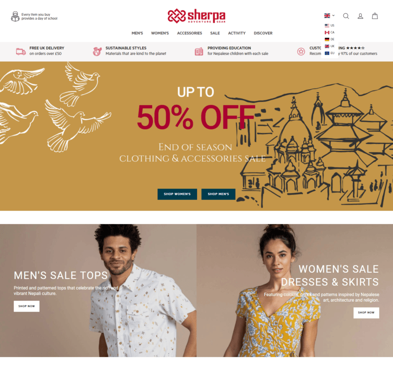
Task: Open the account profile icon
Action: click(360, 16)
